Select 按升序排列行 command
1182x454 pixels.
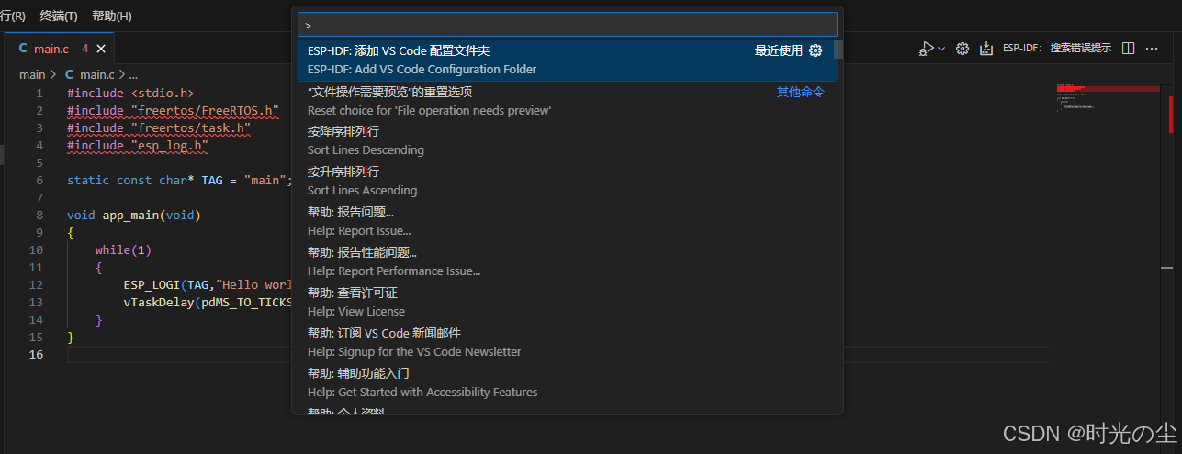click(x=568, y=182)
